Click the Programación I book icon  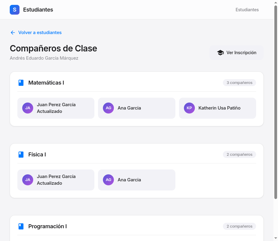(21, 226)
